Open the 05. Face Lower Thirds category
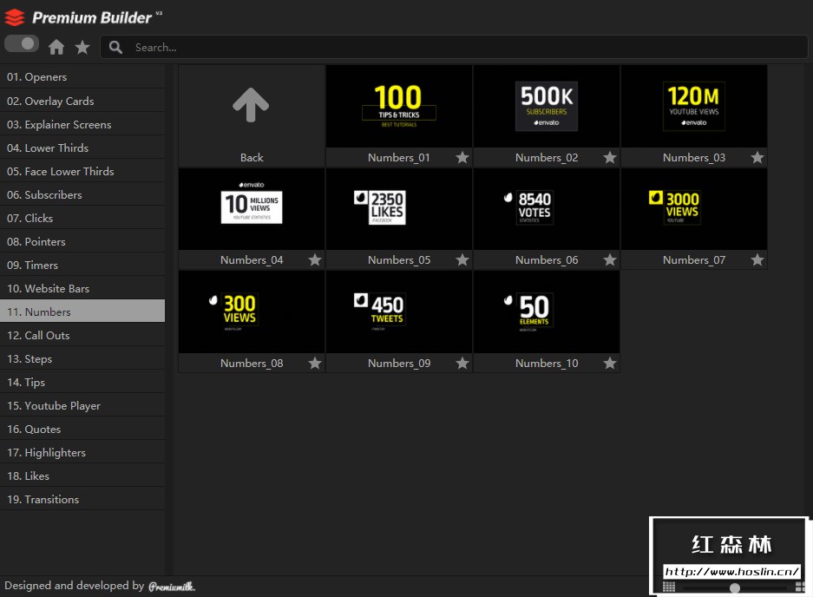The image size is (813, 597). click(82, 171)
